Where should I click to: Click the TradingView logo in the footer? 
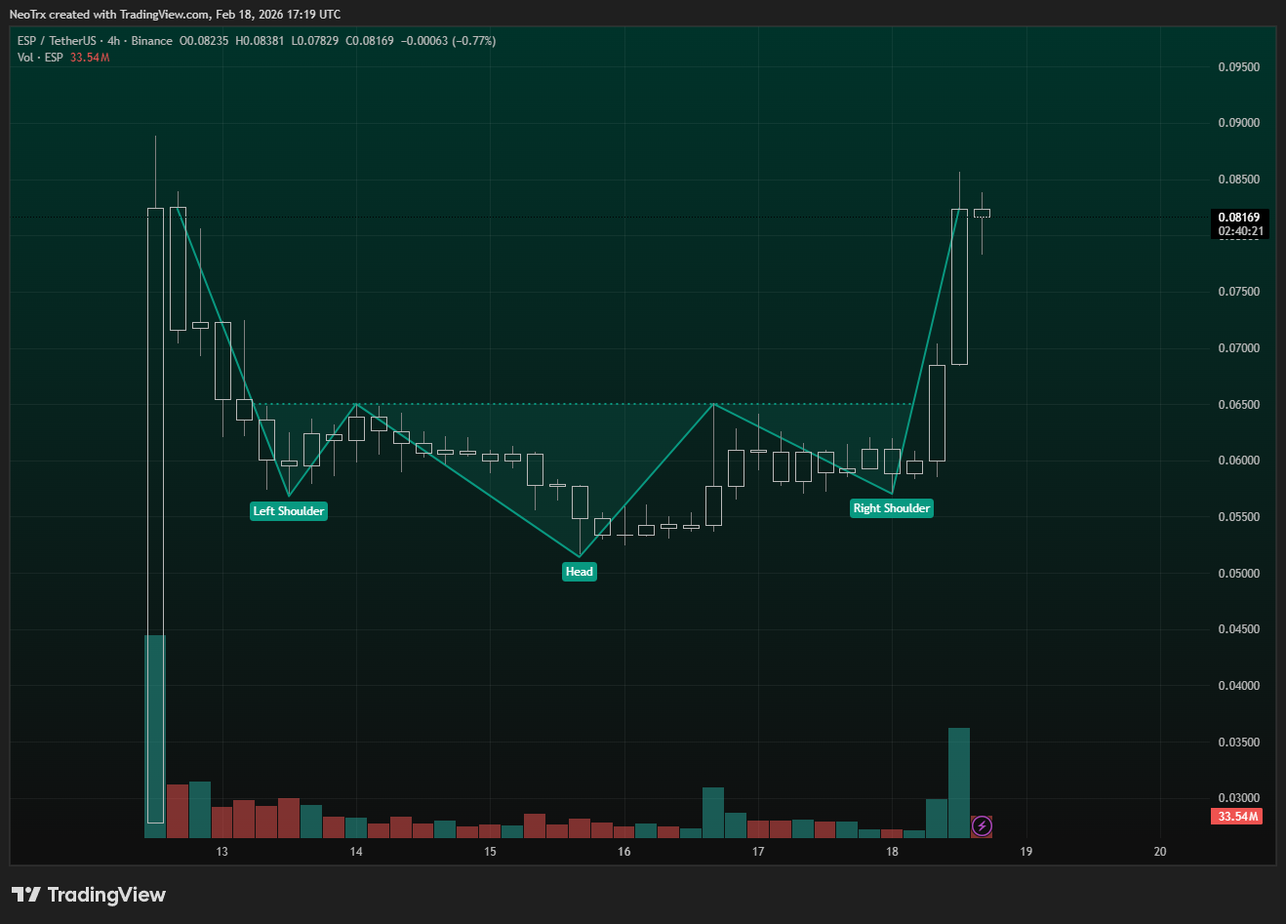(89, 895)
